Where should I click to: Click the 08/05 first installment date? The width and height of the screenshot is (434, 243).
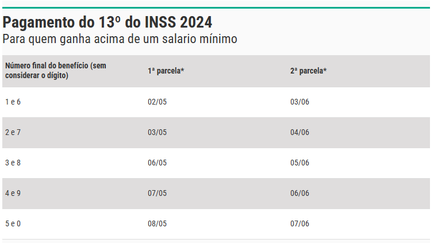click(157, 224)
